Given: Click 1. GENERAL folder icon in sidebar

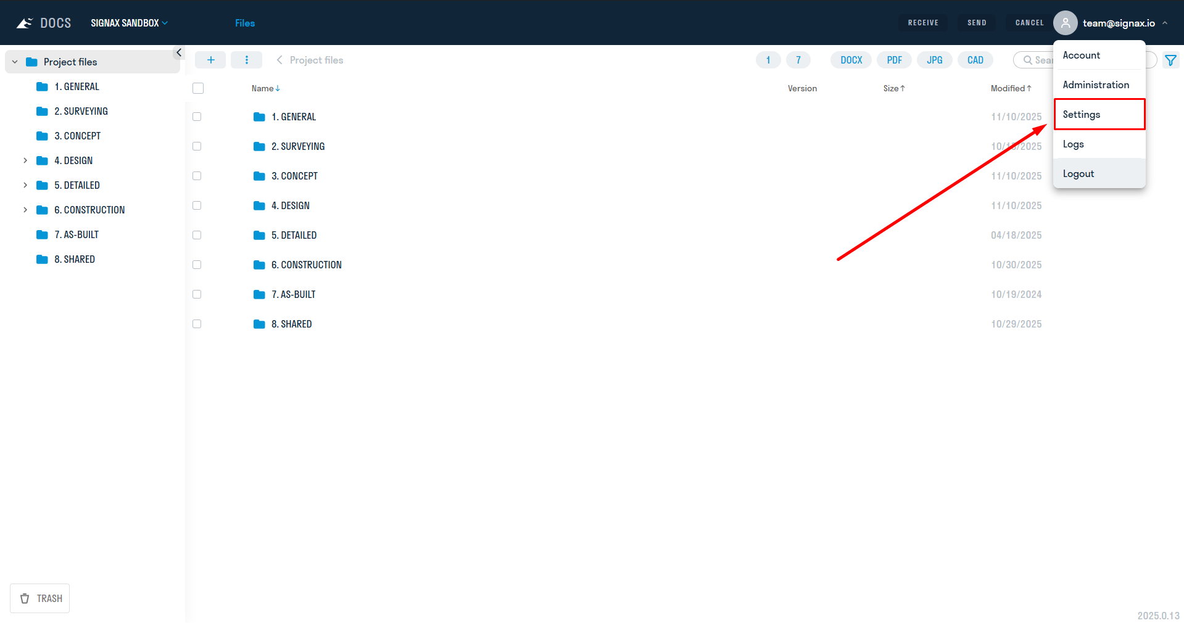Looking at the screenshot, I should pyautogui.click(x=42, y=86).
